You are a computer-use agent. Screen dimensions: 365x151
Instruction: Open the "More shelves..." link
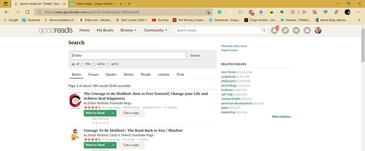pos(282,117)
